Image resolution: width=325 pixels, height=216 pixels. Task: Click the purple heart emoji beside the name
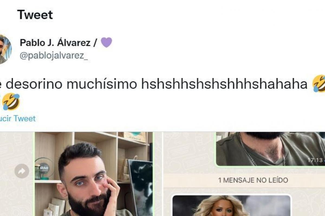106,42
